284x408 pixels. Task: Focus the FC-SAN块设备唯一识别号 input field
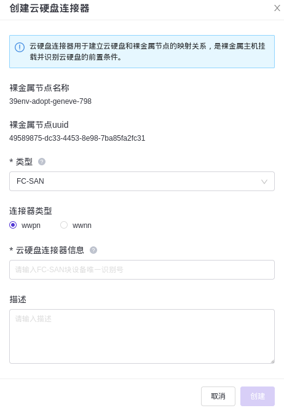point(142,270)
